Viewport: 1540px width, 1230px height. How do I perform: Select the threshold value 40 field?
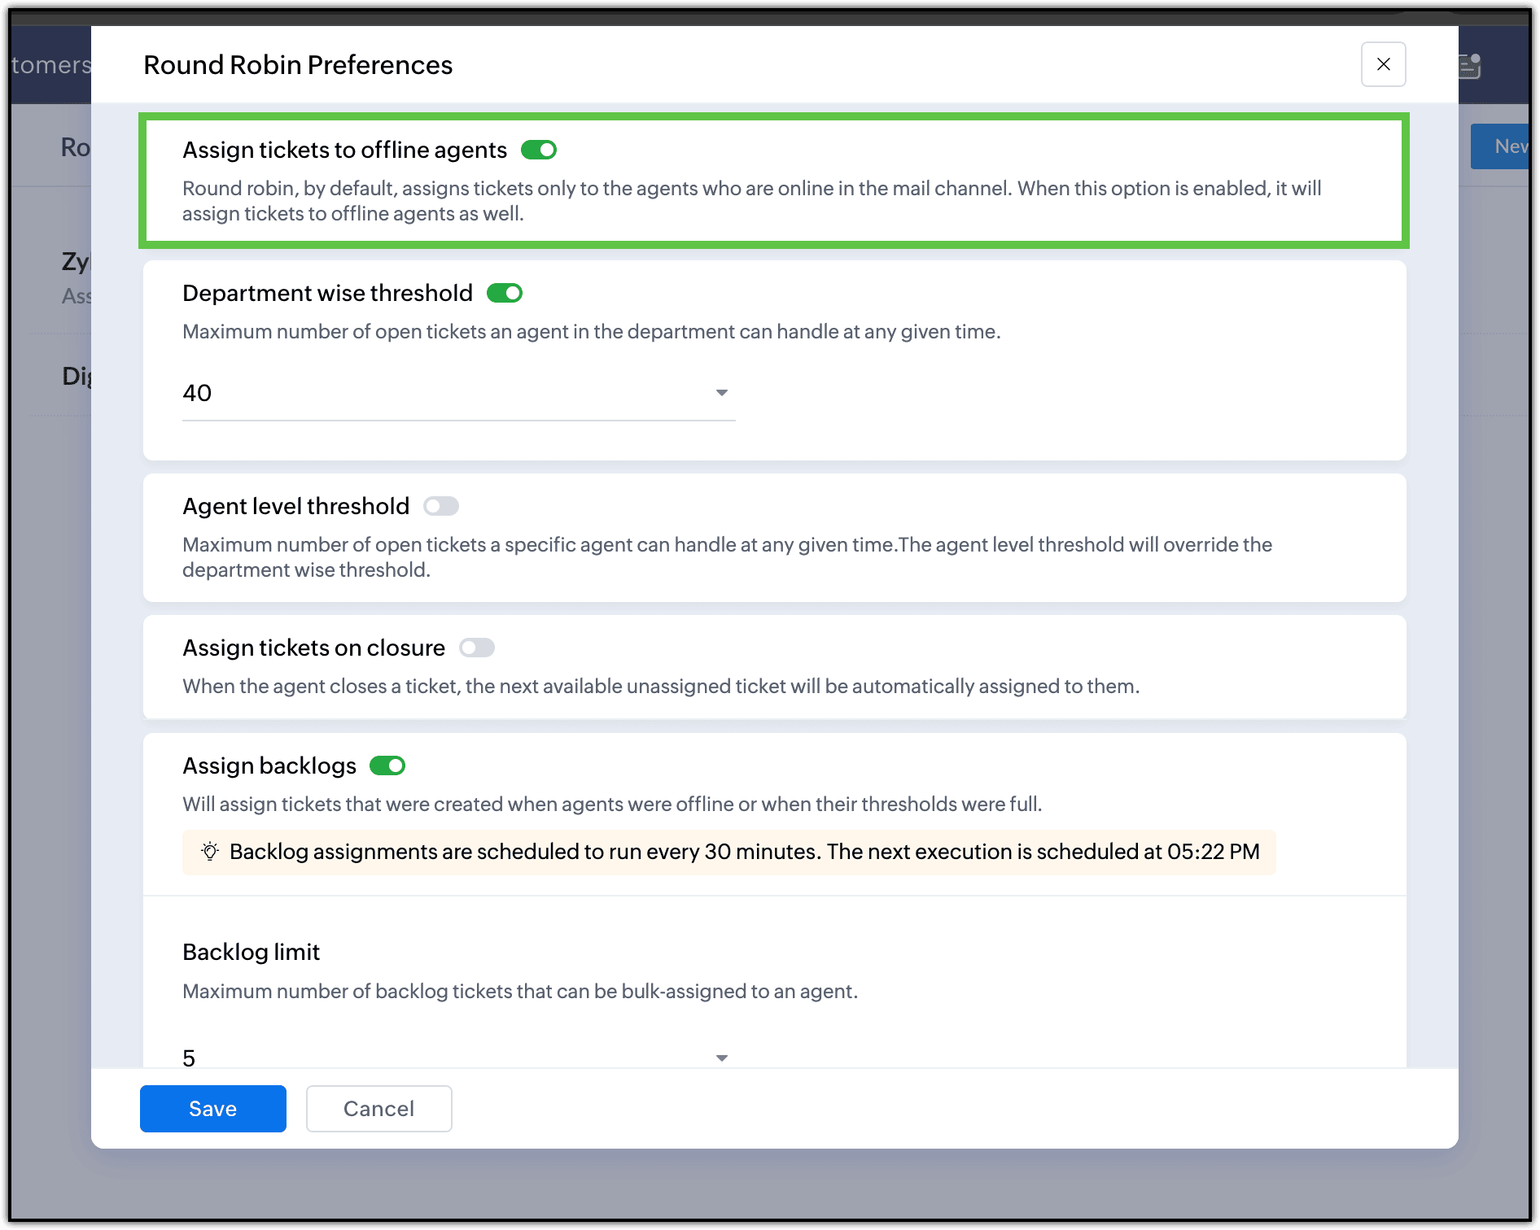click(x=459, y=394)
